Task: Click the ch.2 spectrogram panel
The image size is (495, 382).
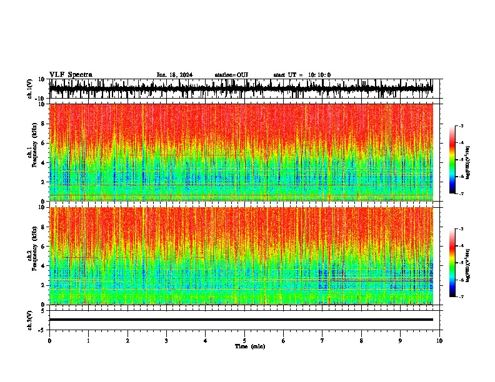Action: 241,256
